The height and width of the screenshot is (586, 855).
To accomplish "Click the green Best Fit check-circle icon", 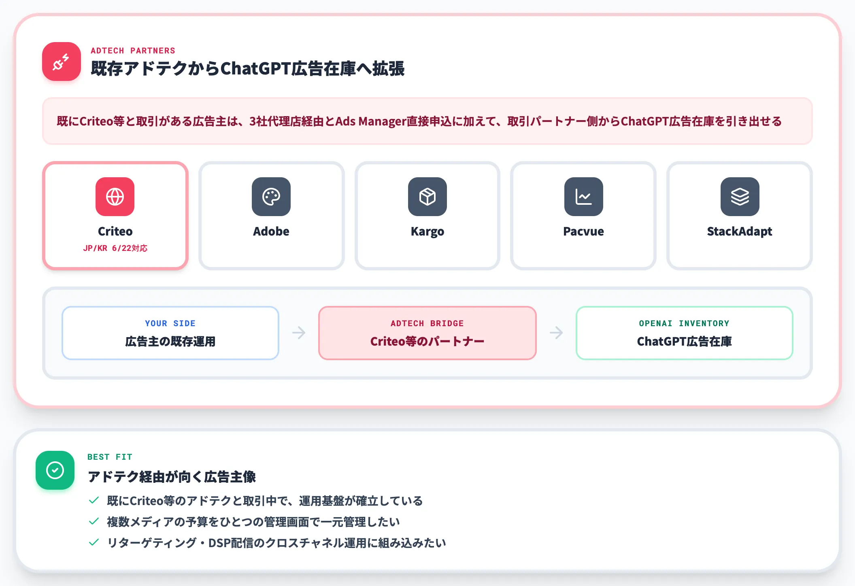I will 55,470.
